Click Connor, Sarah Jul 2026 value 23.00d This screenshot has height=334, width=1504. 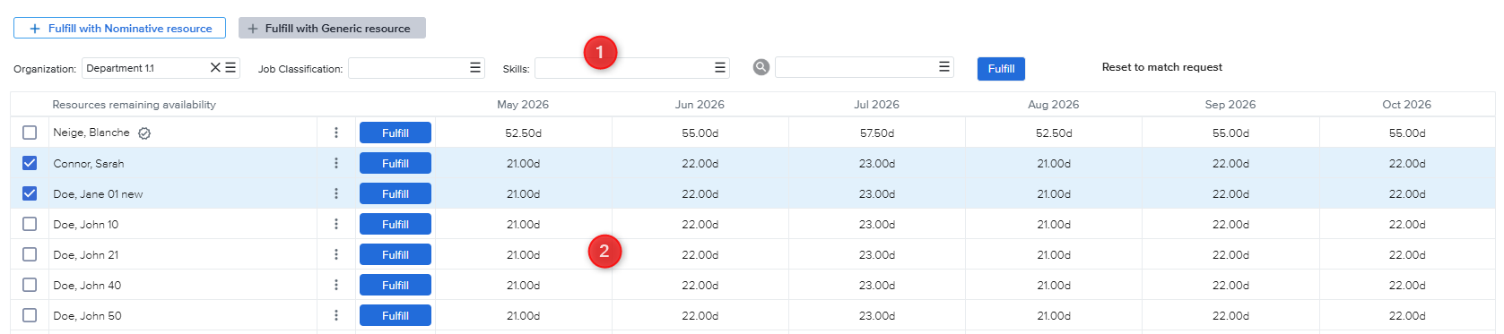[877, 164]
